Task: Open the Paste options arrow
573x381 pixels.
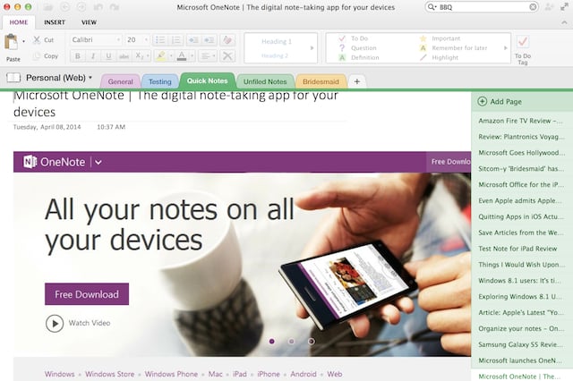Action: point(24,42)
